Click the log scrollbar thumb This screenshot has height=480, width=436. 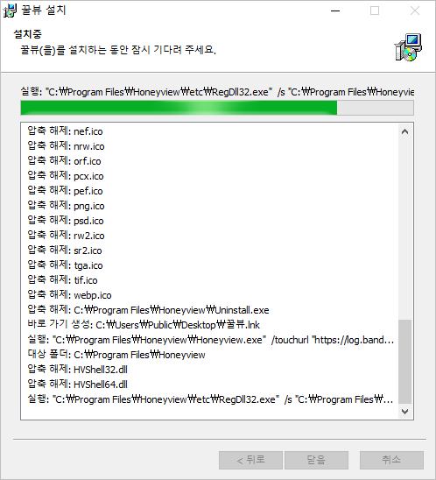[x=404, y=362]
